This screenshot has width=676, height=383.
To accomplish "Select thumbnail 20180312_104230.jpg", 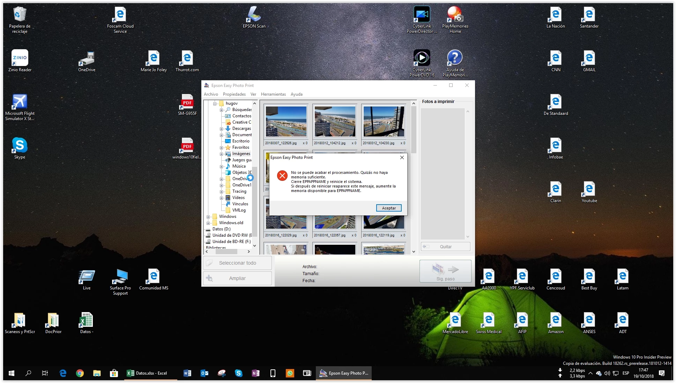I will coord(384,121).
